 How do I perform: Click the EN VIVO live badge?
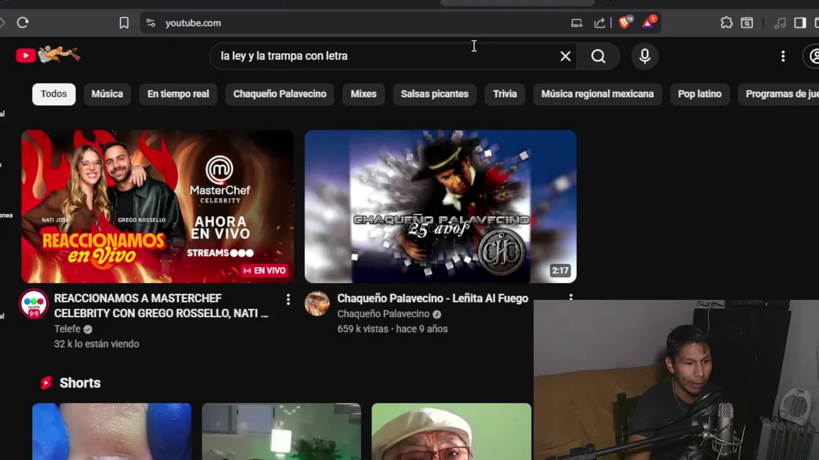(264, 271)
